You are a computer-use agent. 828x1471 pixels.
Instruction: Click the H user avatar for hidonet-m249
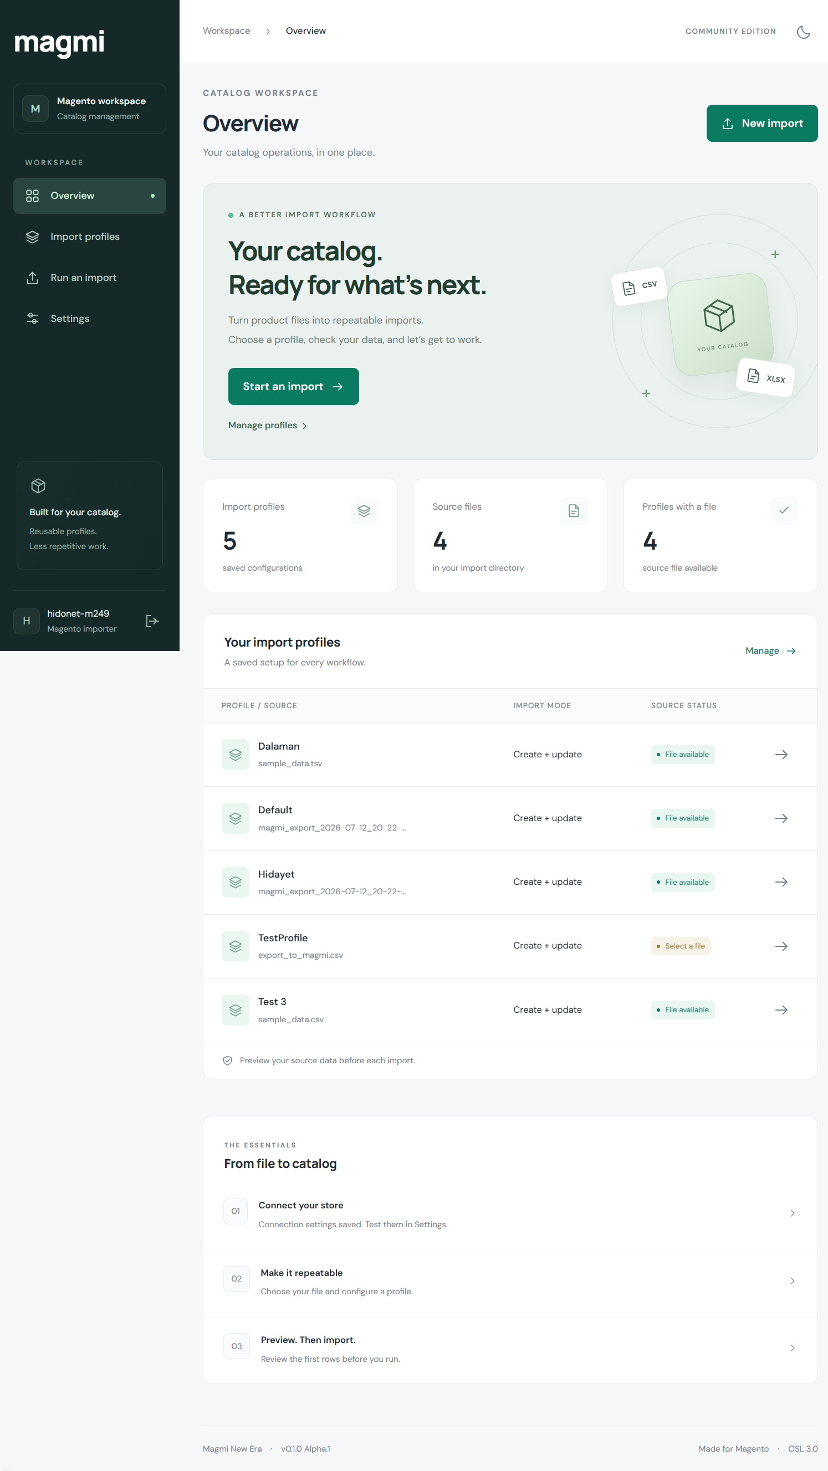pyautogui.click(x=26, y=621)
